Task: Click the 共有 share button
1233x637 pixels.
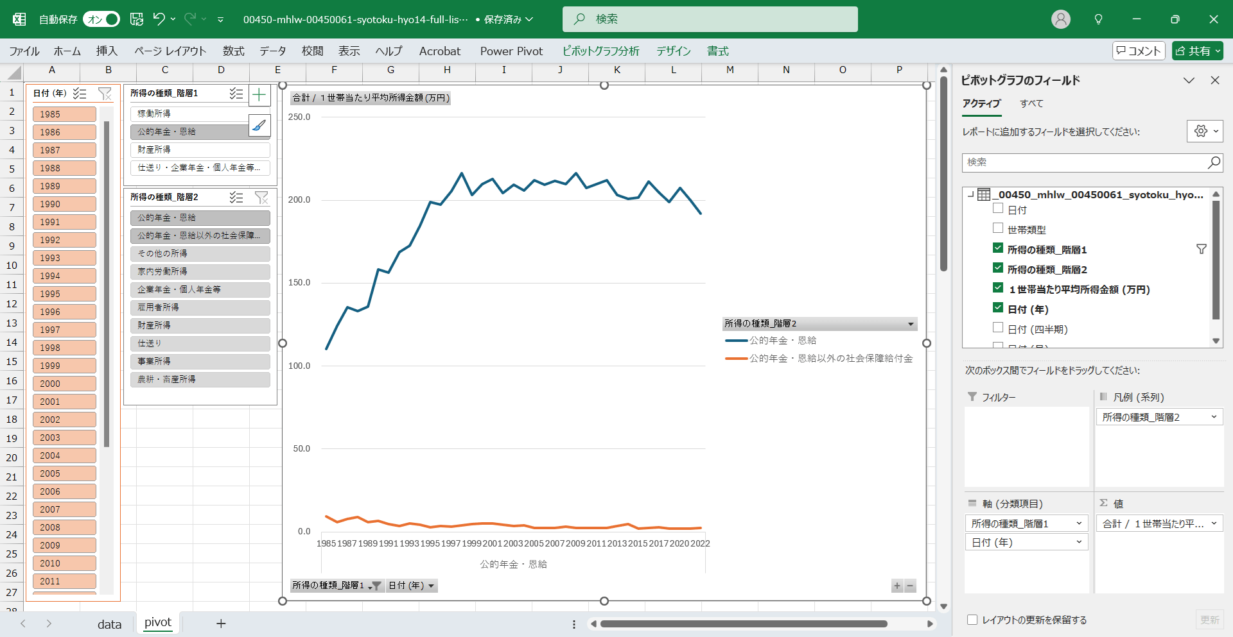Action: click(1197, 51)
